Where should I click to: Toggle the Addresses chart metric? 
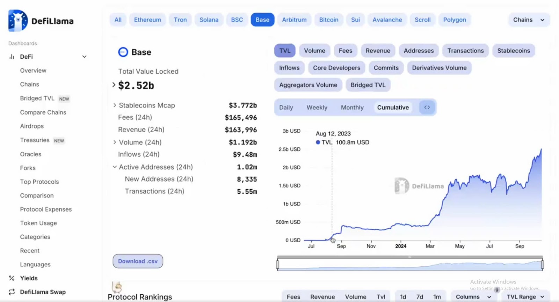tap(419, 51)
